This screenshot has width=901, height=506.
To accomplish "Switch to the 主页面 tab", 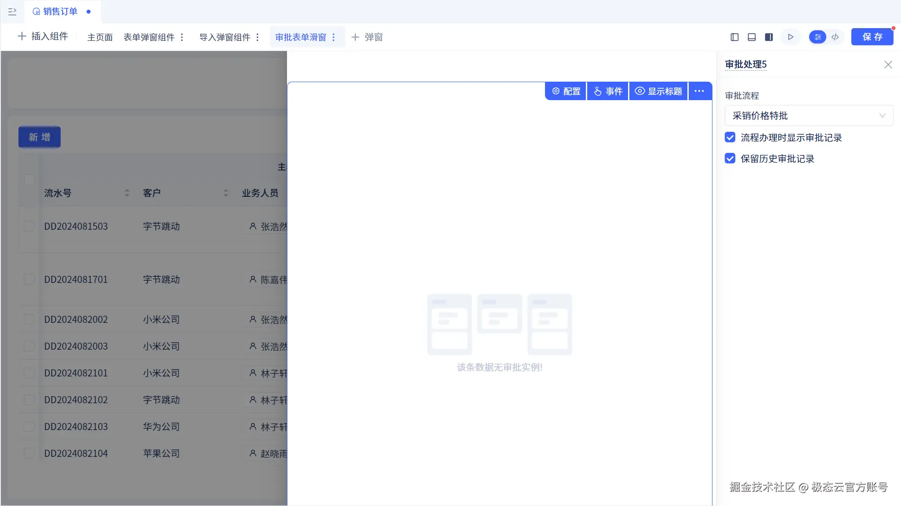I will click(100, 37).
